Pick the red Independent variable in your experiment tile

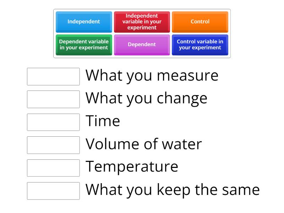tap(142, 22)
